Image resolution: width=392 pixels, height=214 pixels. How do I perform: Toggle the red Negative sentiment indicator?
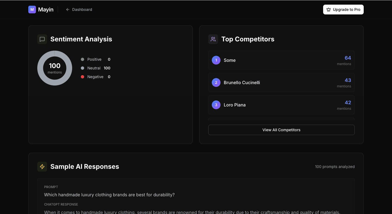pos(82,77)
